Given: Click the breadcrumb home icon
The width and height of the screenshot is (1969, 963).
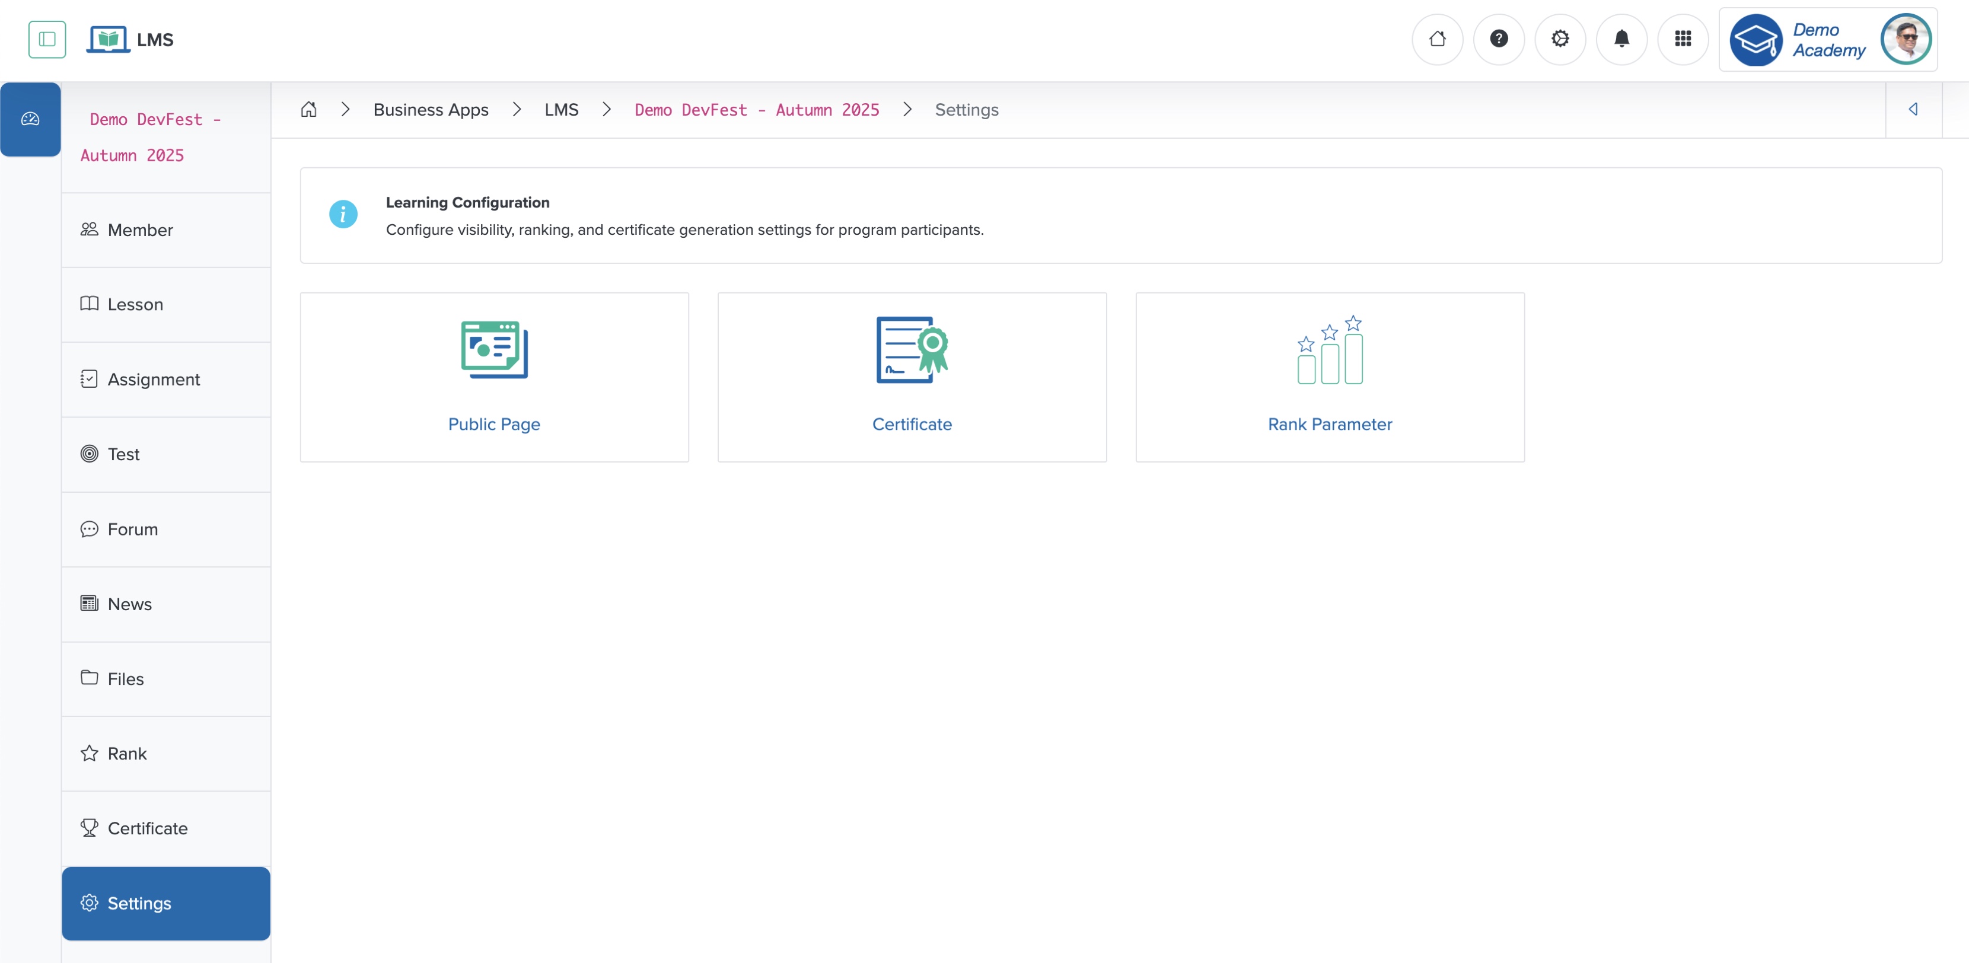Looking at the screenshot, I should click(x=309, y=109).
